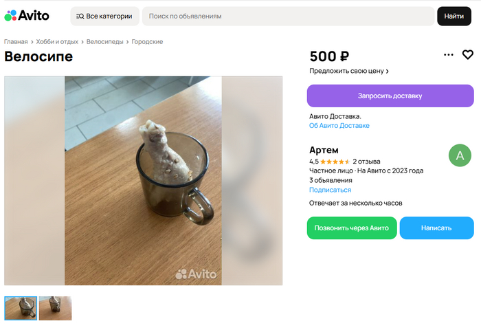Open «Хобби и отдых» breadcrumb
Screen dimensions: 481x330
click(x=57, y=42)
